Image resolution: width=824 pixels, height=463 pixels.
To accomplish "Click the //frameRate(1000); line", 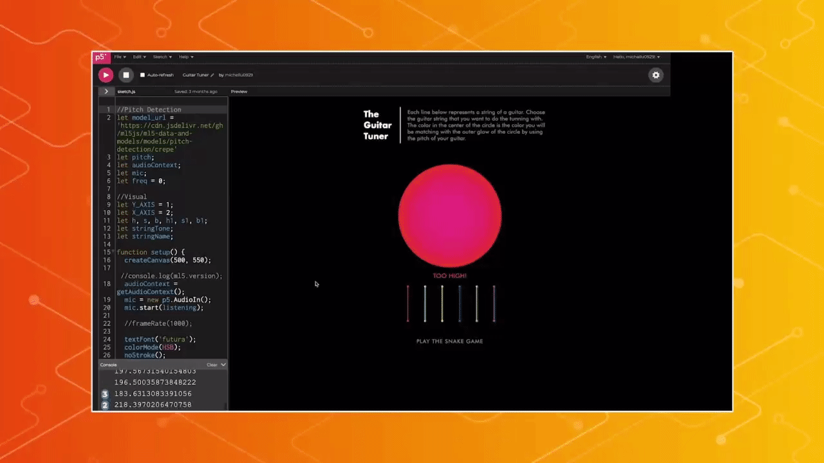I will (x=158, y=323).
